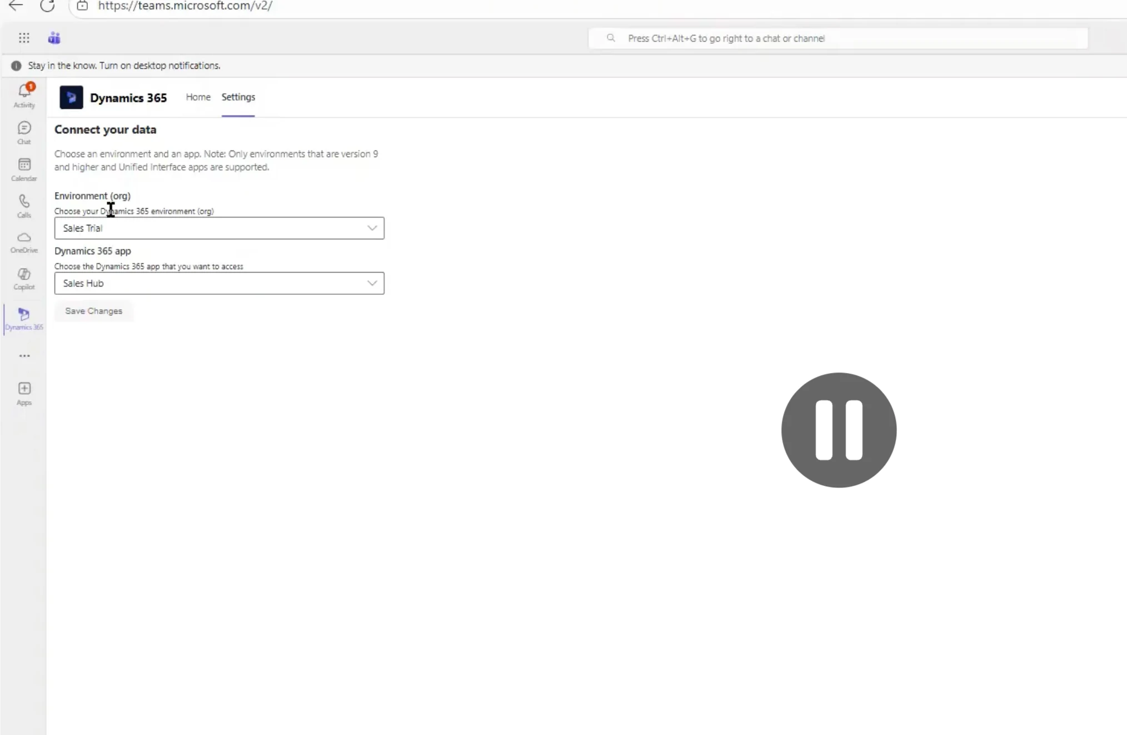Open the app launcher grid icon
This screenshot has height=735, width=1127.
click(x=24, y=38)
